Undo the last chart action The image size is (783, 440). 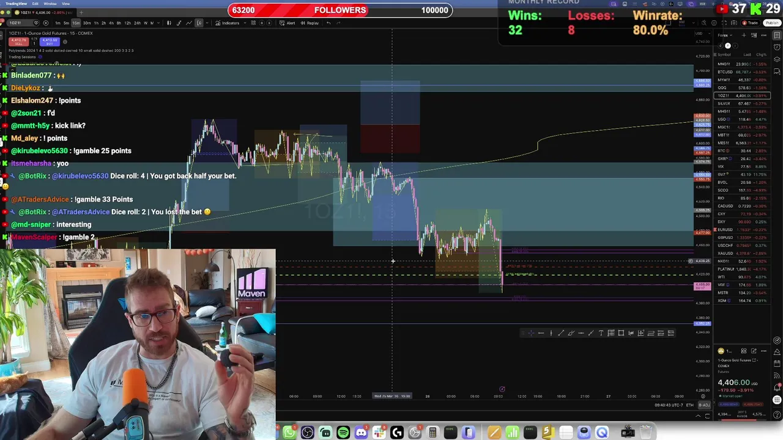tap(328, 23)
